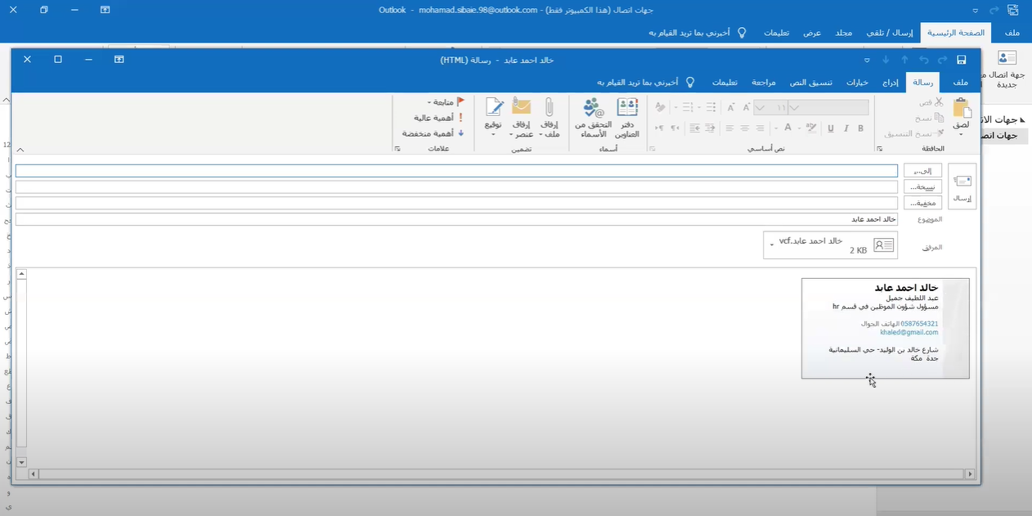Open the Quick Access Toolbar customize dropdown
This screenshot has height=516, width=1032.
click(x=867, y=60)
